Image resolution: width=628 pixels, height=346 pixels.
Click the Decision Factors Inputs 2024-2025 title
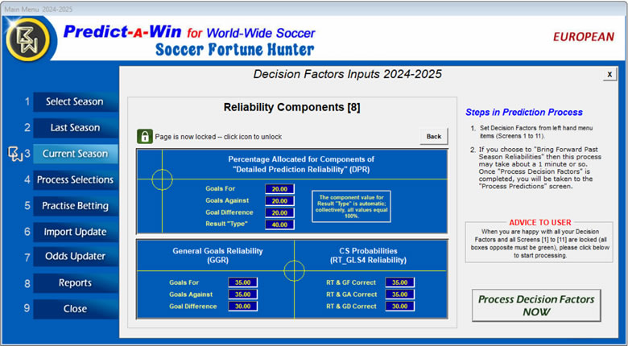point(348,74)
